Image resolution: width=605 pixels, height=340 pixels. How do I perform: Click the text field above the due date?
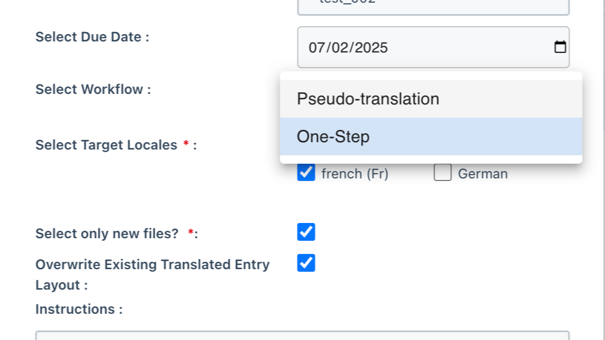pyautogui.click(x=433, y=6)
